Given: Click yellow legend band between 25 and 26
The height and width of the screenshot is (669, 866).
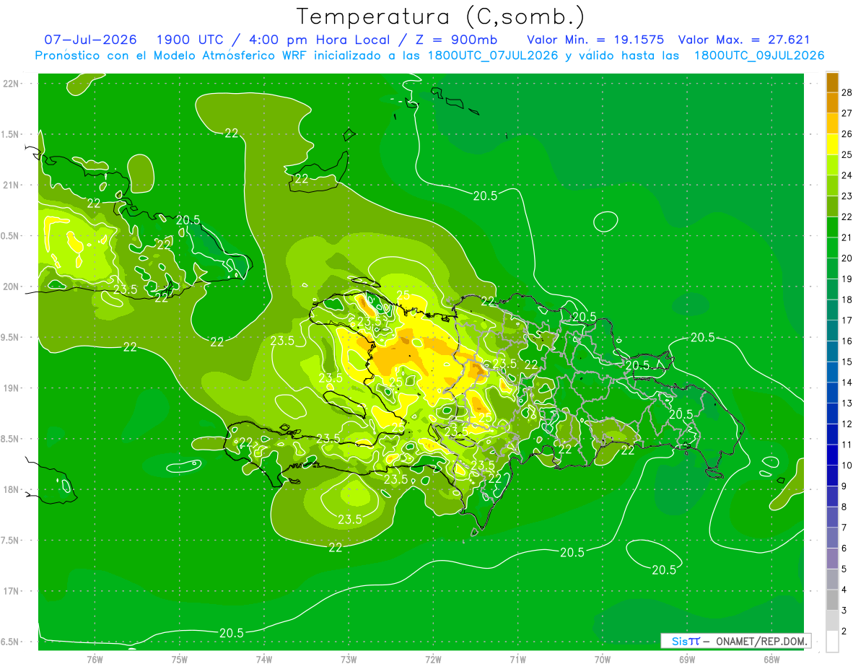Looking at the screenshot, I should [x=832, y=144].
